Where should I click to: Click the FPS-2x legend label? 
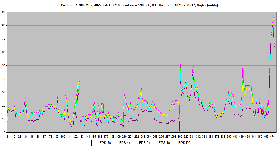click(144, 143)
